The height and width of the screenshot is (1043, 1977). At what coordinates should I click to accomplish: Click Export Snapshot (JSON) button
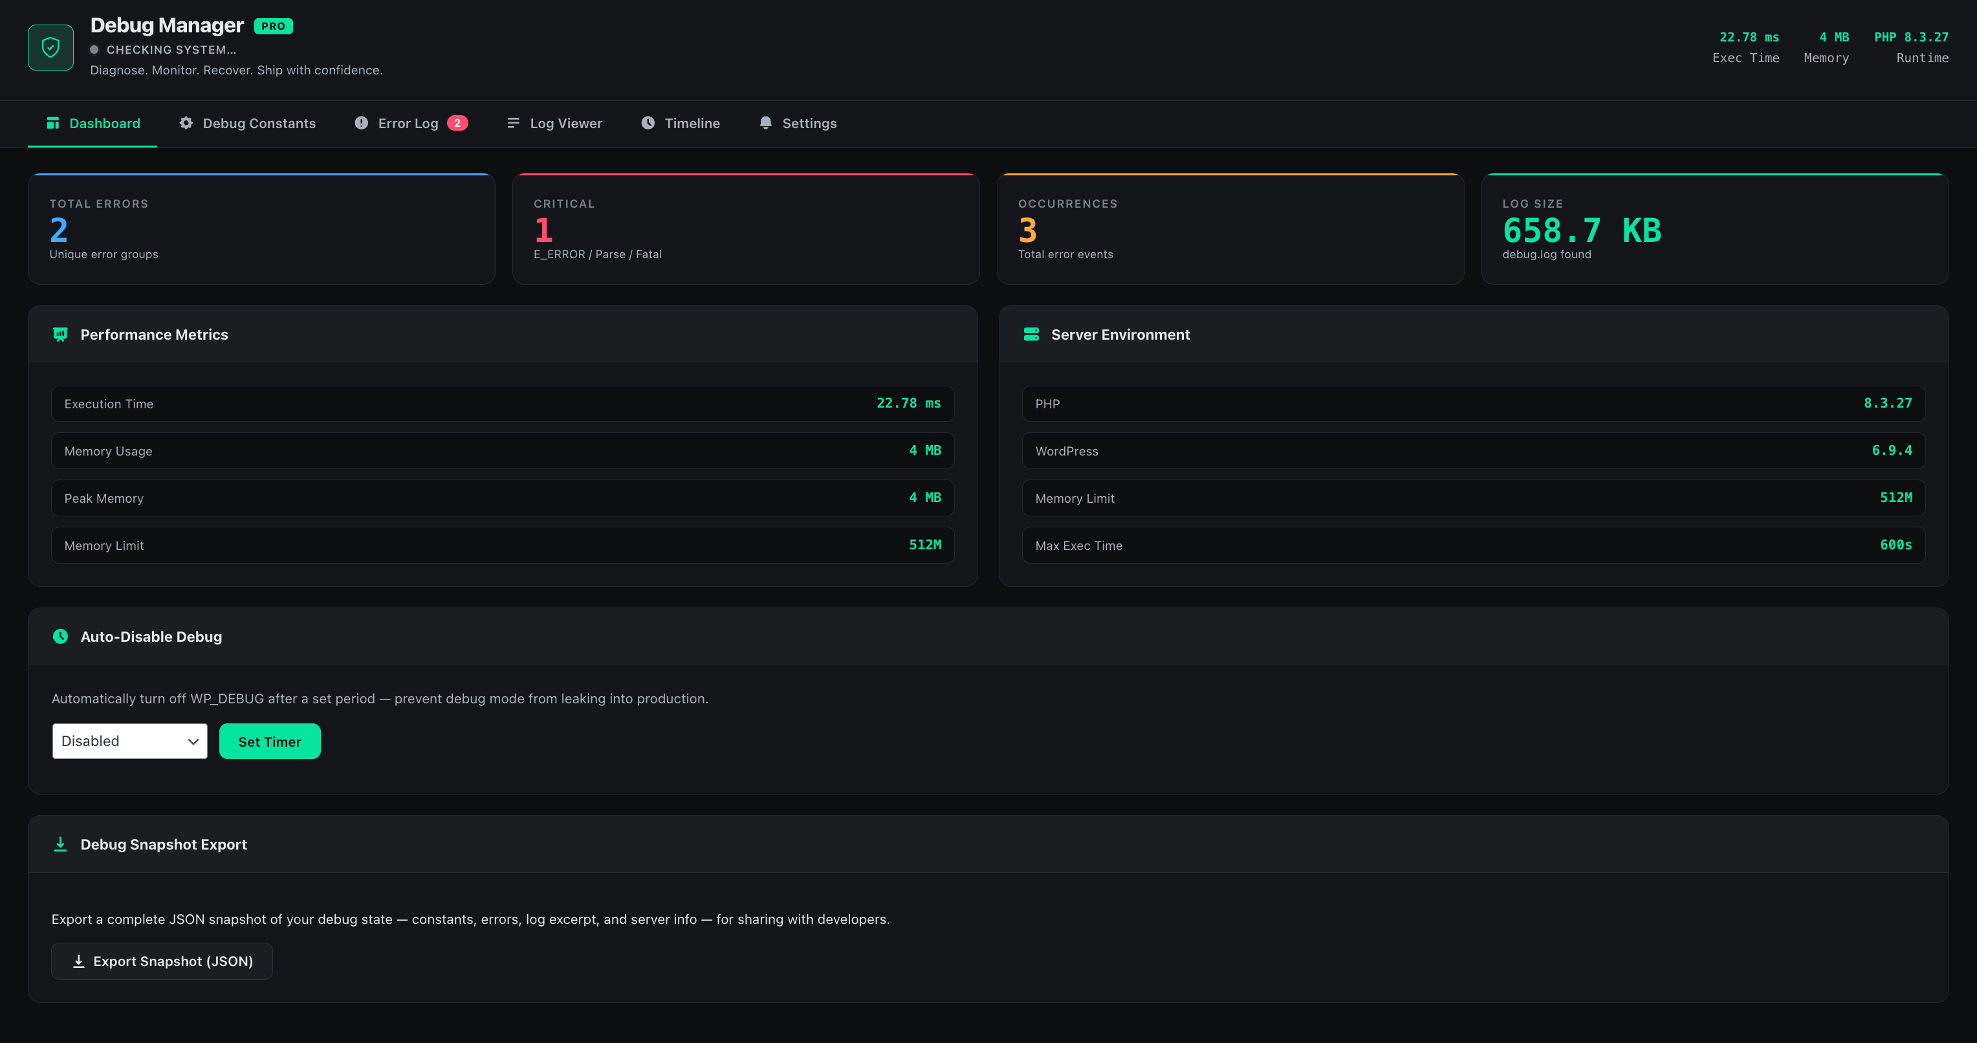[x=162, y=961]
